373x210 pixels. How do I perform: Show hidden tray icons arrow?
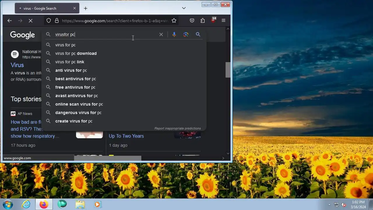pos(330,205)
